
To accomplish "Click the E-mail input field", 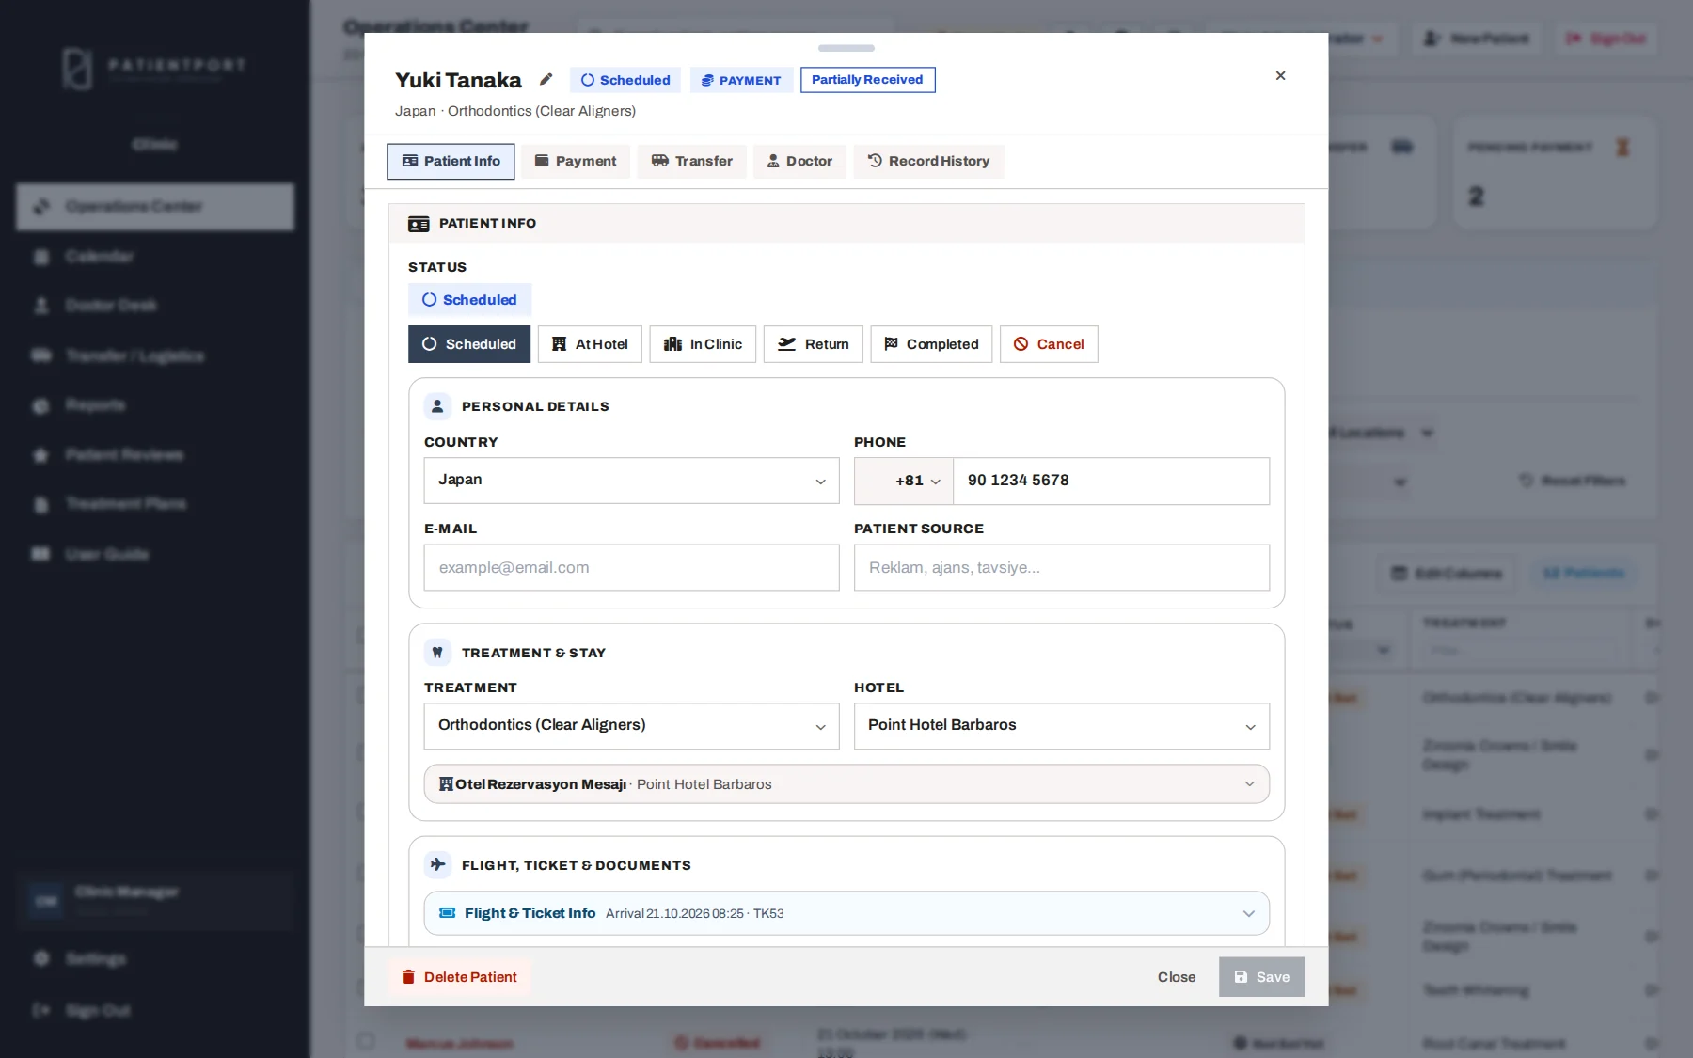I will [631, 568].
